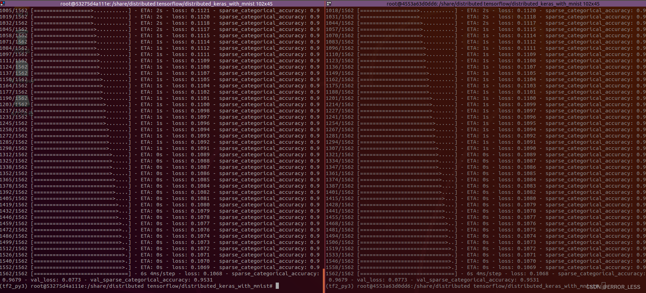This screenshot has width=646, height=293.
Task: Click progress bar of step 1499/1562 row
Action: point(81,242)
